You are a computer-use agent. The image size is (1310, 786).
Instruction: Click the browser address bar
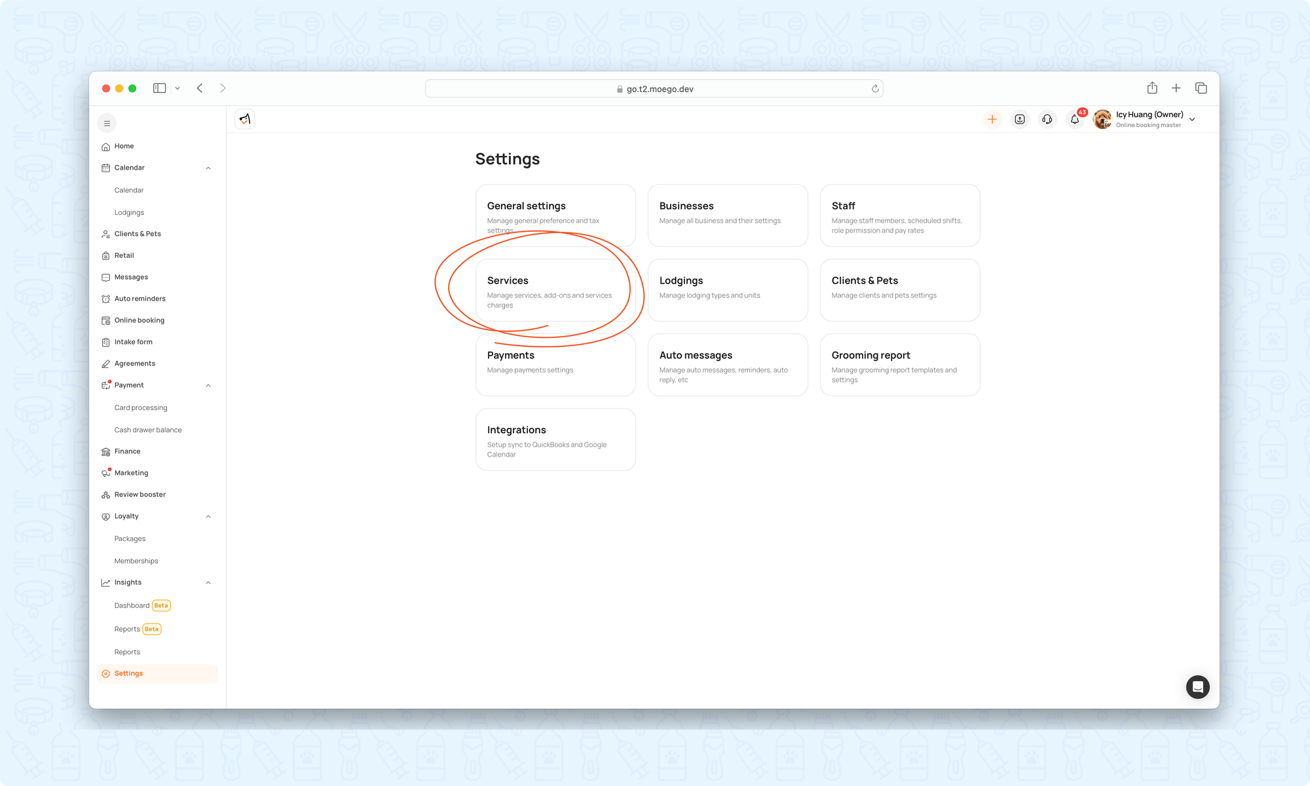pyautogui.click(x=654, y=88)
